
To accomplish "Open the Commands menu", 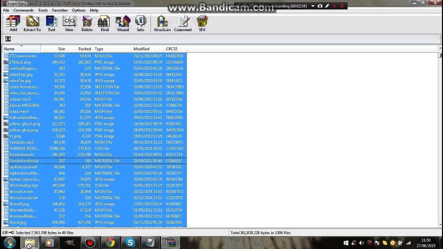I will click(24, 10).
